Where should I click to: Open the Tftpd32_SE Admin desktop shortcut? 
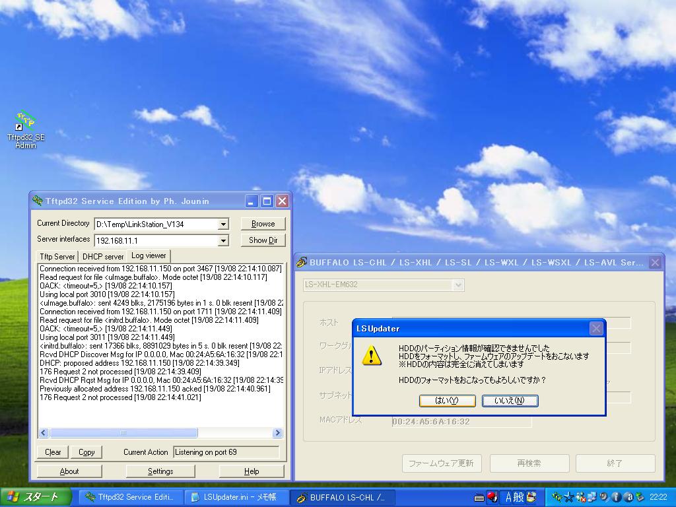coord(26,130)
